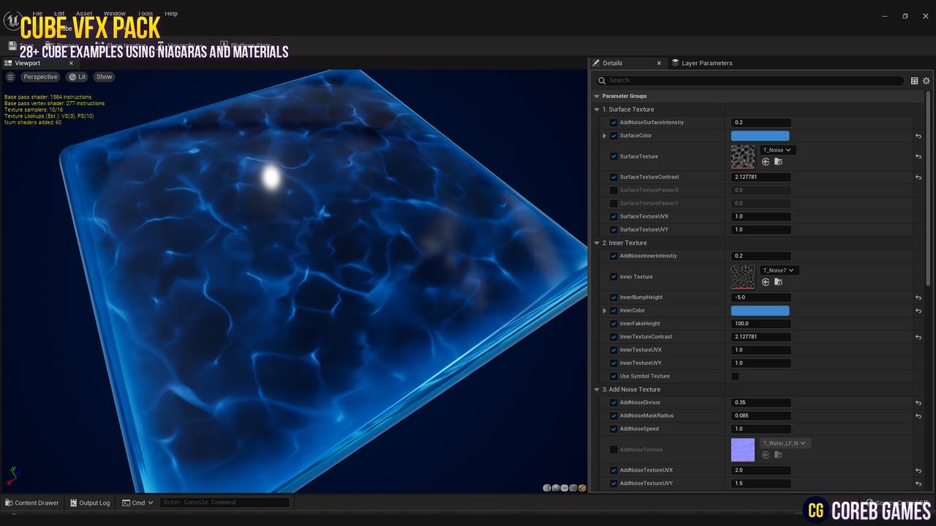Screen dimensions: 936x526
Task: Collapse the 1. Surface Texture group
Action: point(597,110)
